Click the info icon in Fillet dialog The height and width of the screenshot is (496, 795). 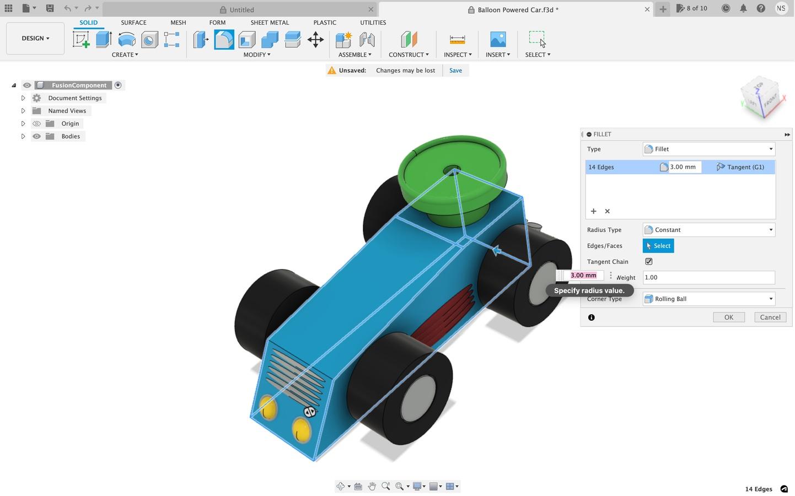(592, 317)
